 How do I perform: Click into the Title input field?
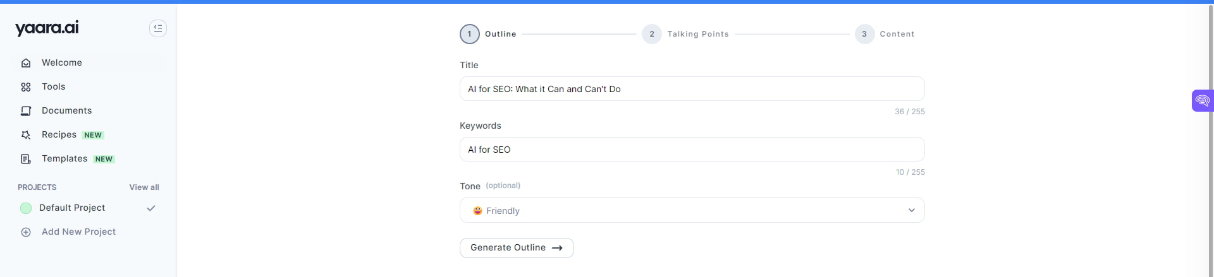coord(692,89)
